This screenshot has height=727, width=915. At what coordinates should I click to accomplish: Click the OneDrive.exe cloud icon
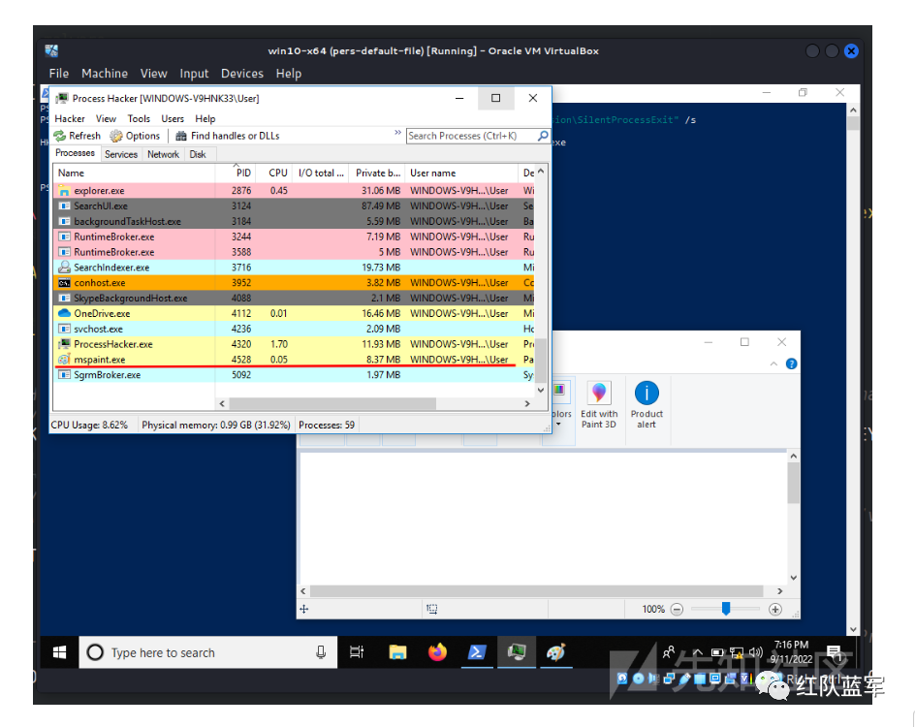click(x=64, y=313)
